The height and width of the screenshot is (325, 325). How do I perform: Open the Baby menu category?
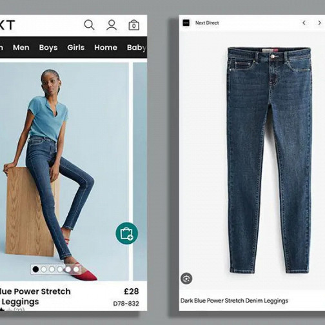coord(137,48)
